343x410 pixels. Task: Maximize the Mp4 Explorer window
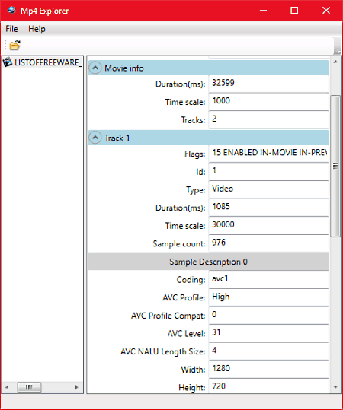[x=294, y=11]
